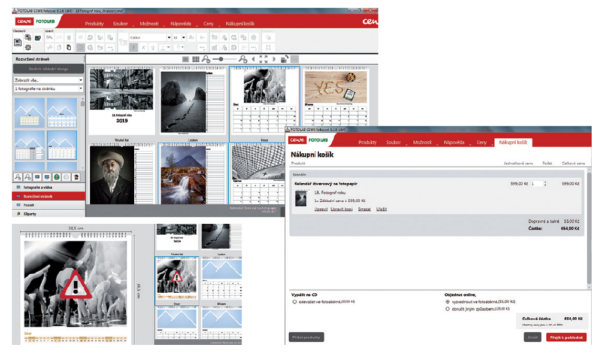Click the 'Smazat' link in cart
599x355 pixels.
tap(364, 209)
